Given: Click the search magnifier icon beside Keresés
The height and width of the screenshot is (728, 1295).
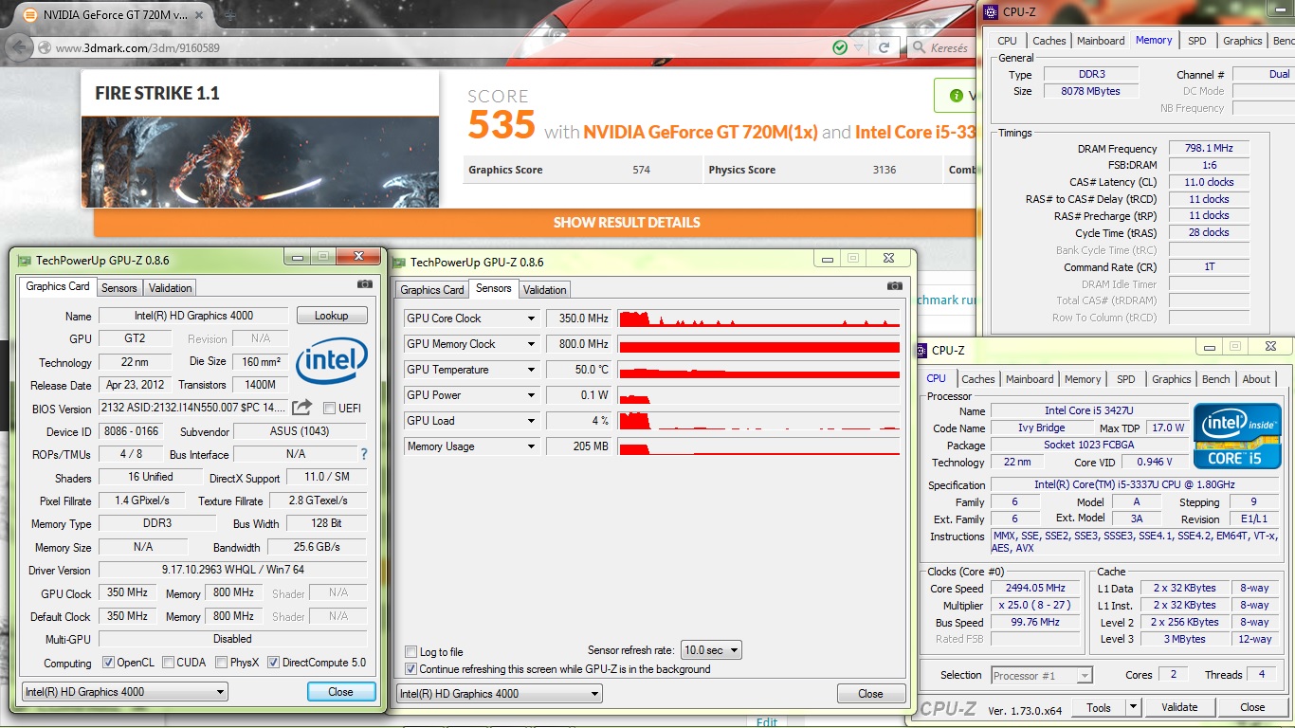Looking at the screenshot, I should [x=919, y=47].
